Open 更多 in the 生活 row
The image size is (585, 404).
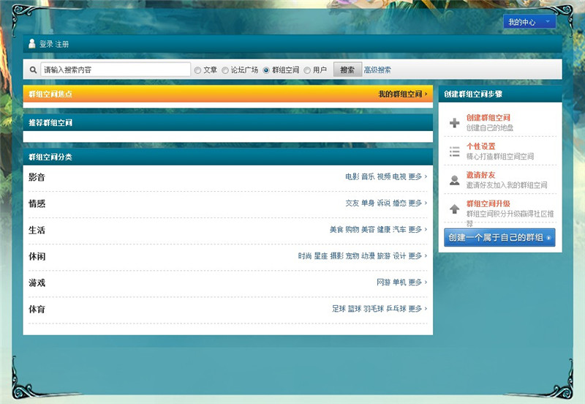coord(418,230)
